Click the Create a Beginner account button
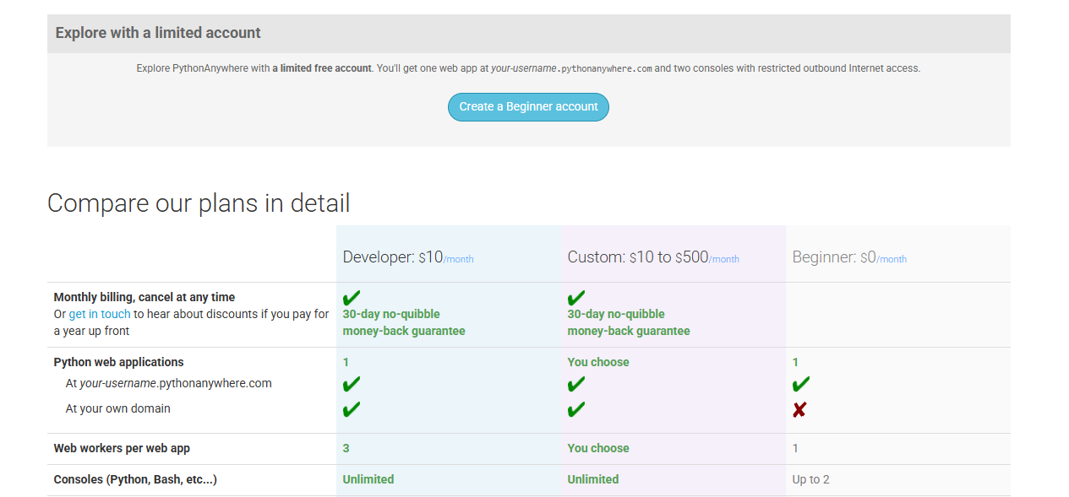Screen dimensions: 1069x497 coord(528,107)
